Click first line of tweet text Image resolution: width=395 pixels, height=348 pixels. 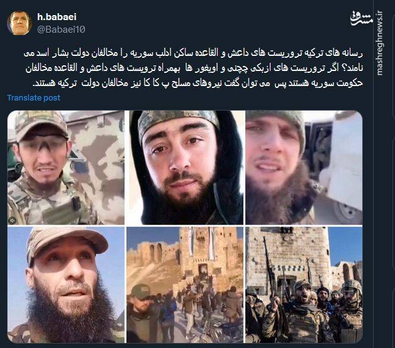194,53
